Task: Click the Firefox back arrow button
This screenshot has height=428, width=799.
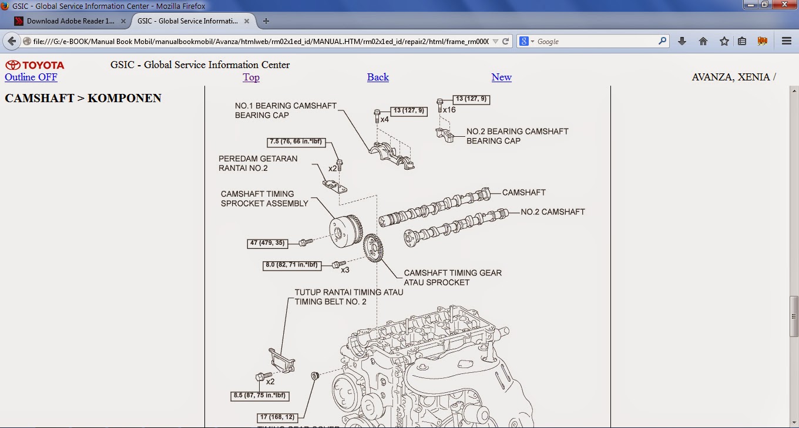Action: (x=12, y=42)
